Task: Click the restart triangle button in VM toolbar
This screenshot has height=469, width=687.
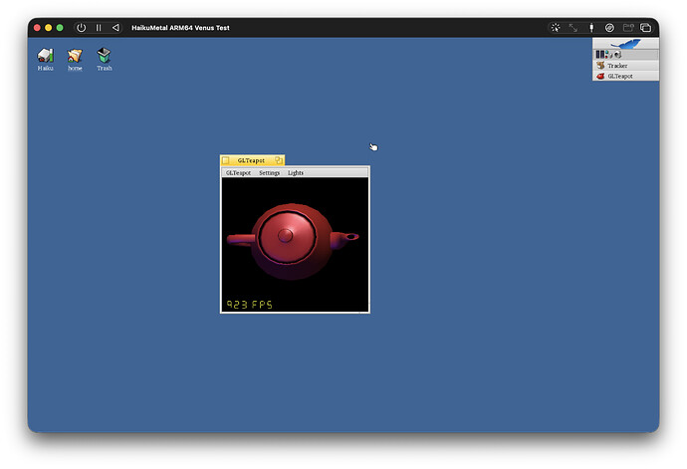Action: click(115, 28)
